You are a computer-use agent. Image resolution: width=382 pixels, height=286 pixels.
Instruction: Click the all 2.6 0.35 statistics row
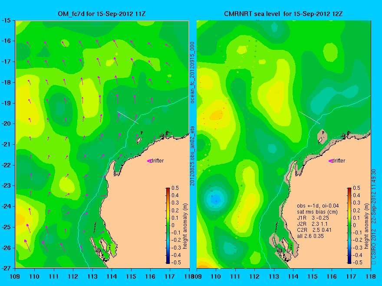(310, 236)
